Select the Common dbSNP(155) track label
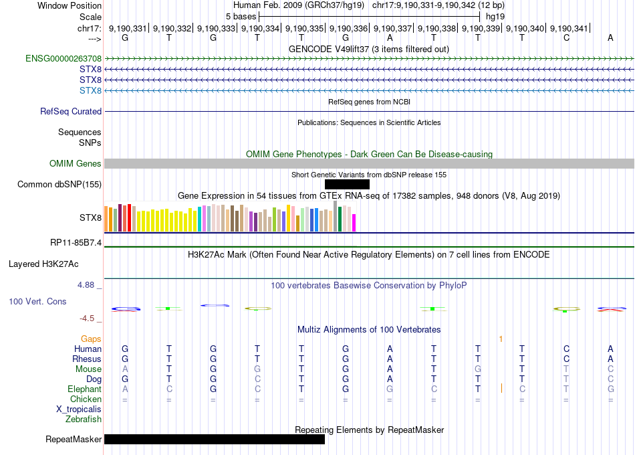The image size is (635, 455). (x=59, y=184)
